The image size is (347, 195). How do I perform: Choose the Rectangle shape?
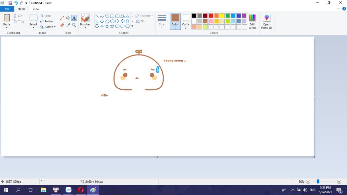pyautogui.click(x=112, y=16)
